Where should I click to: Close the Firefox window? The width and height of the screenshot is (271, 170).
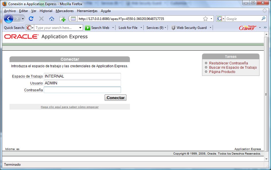[263, 3]
